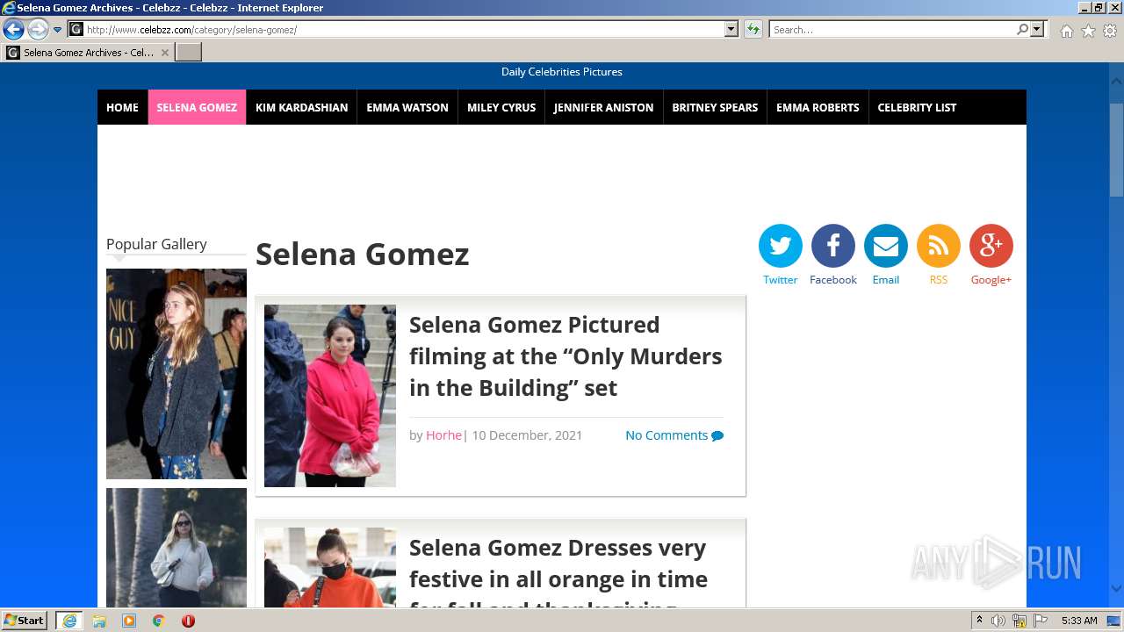Screen dimensions: 1124x632
Task: Click the browser Forward arrow
Action: 38,29
